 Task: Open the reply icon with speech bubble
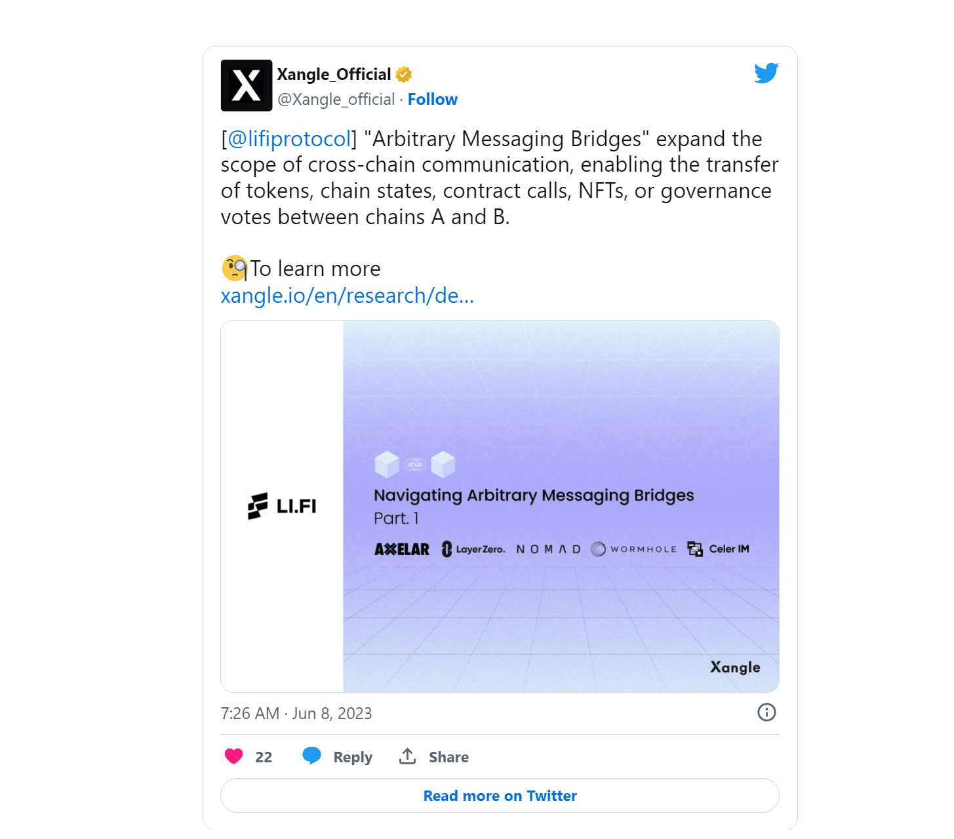[x=313, y=756]
